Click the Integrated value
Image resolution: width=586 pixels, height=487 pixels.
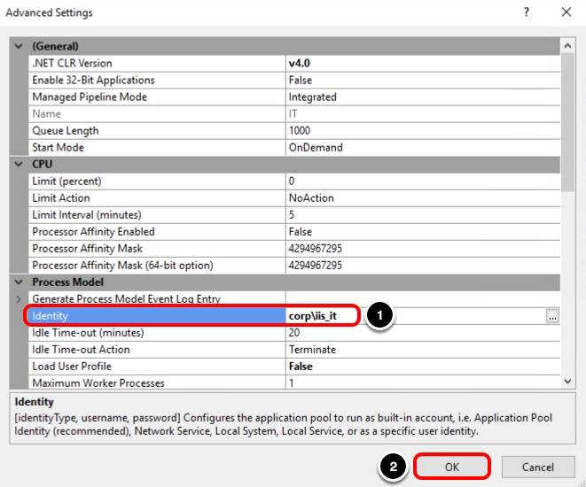423,97
